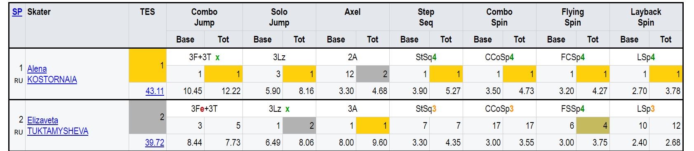Image resolution: width=694 pixels, height=151 pixels.
Task: Open Kostornaia's 43.11 TES score link
Action: pos(155,91)
